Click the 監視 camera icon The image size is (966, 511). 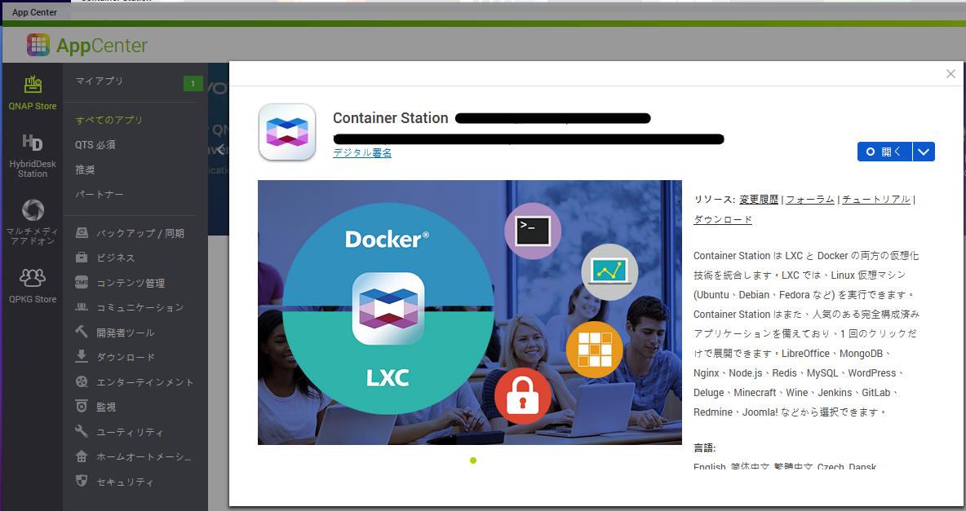pos(82,407)
